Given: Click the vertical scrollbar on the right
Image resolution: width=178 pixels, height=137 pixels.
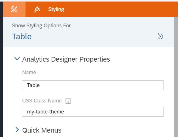Looking at the screenshot, I should [176, 77].
